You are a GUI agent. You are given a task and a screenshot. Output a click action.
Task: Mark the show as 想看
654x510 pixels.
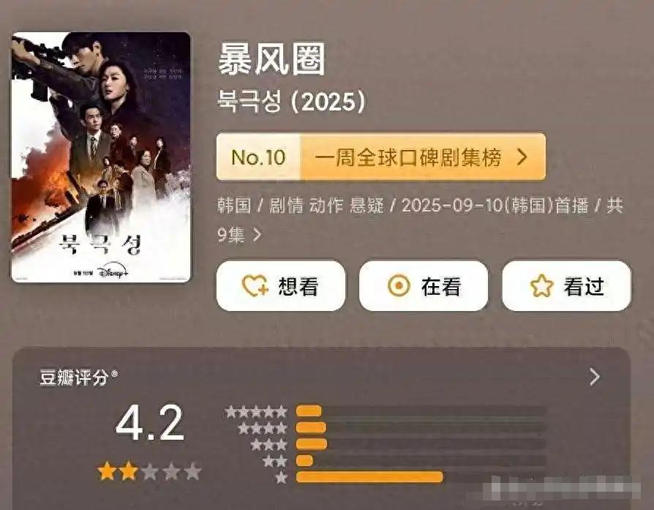tap(281, 286)
